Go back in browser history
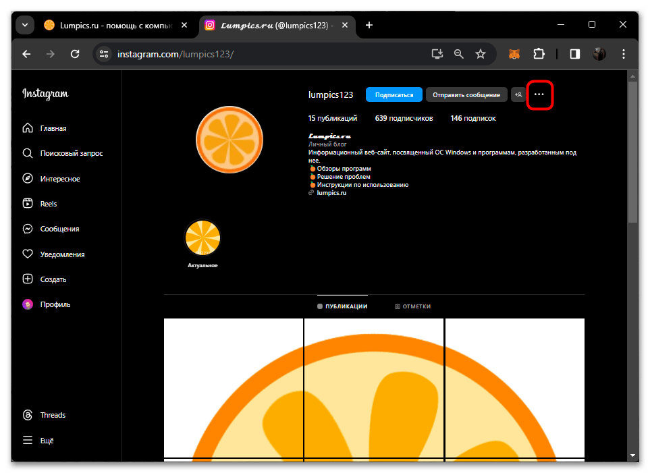The image size is (650, 473). (x=26, y=54)
